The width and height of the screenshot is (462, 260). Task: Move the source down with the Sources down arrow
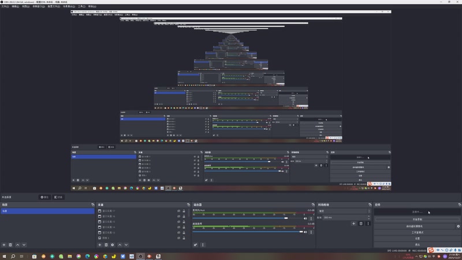[x=126, y=244]
